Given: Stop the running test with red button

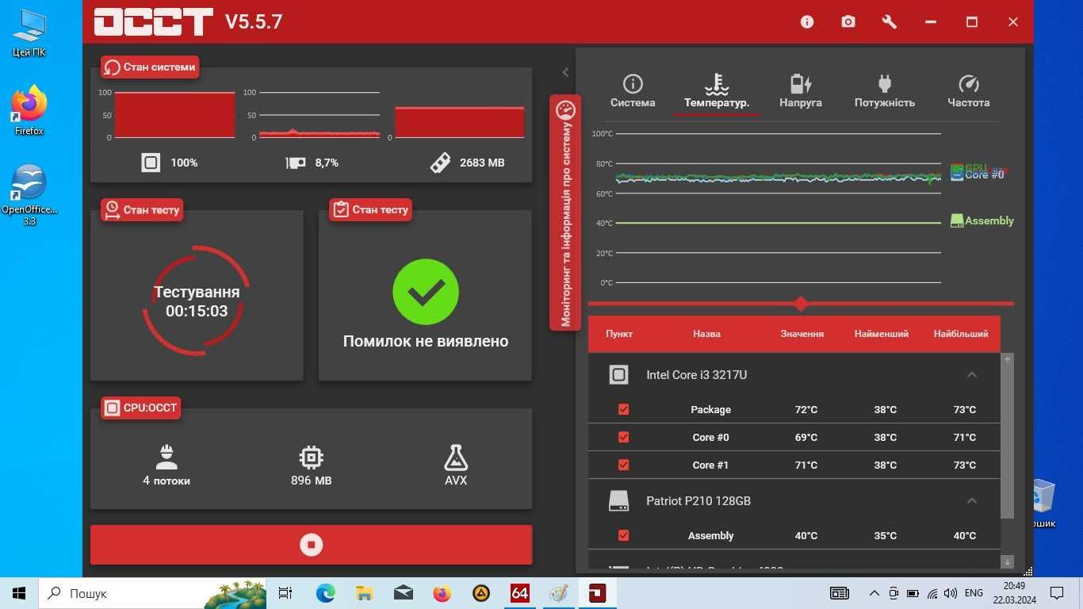Looking at the screenshot, I should pos(311,545).
